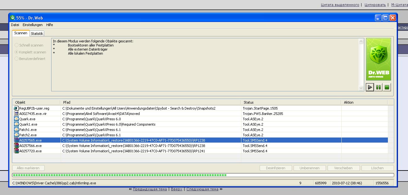The image size is (408, 195).
Task: Open the Datei menu
Action: tap(15, 25)
